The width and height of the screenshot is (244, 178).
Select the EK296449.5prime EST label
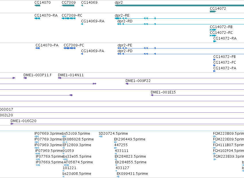(x=130, y=139)
